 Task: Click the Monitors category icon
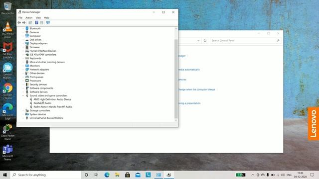point(27,66)
